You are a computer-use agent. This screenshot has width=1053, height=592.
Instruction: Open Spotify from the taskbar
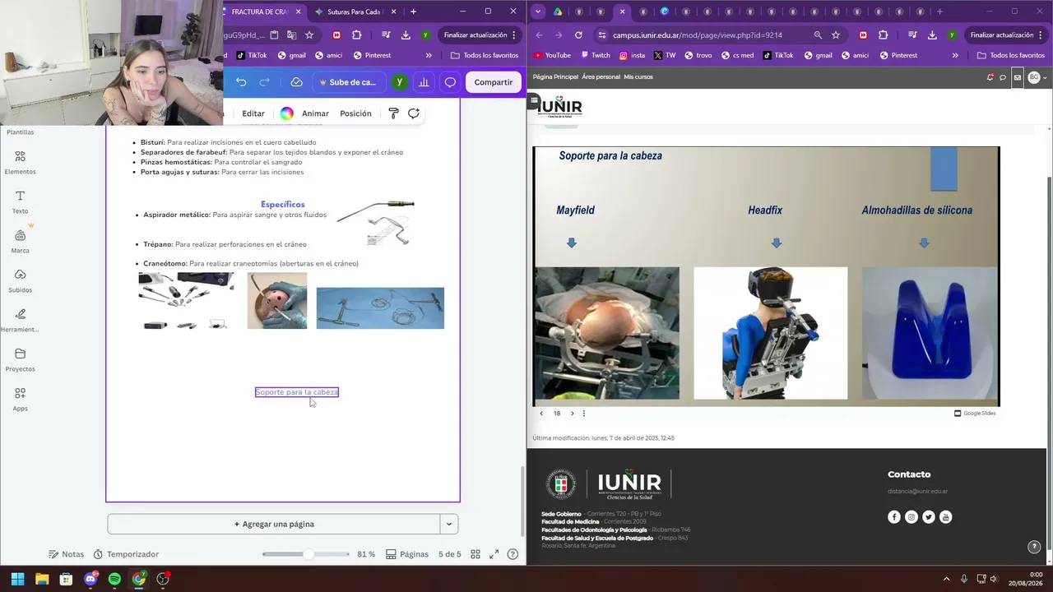point(114,579)
